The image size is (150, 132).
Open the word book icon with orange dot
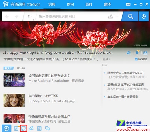pos(16,129)
